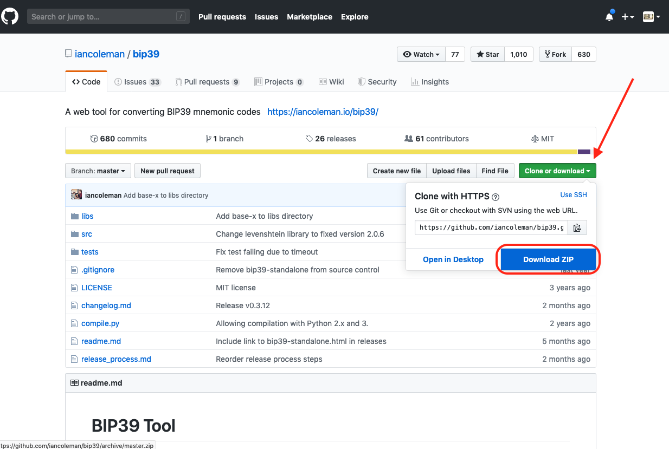View the 1 branch list
669x449 pixels.
click(224, 139)
